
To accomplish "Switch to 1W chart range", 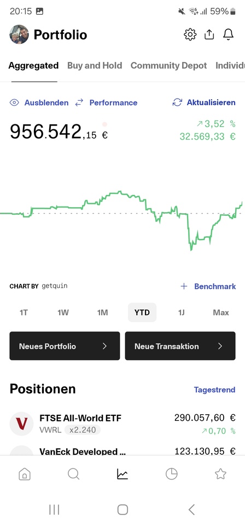I will click(x=63, y=313).
